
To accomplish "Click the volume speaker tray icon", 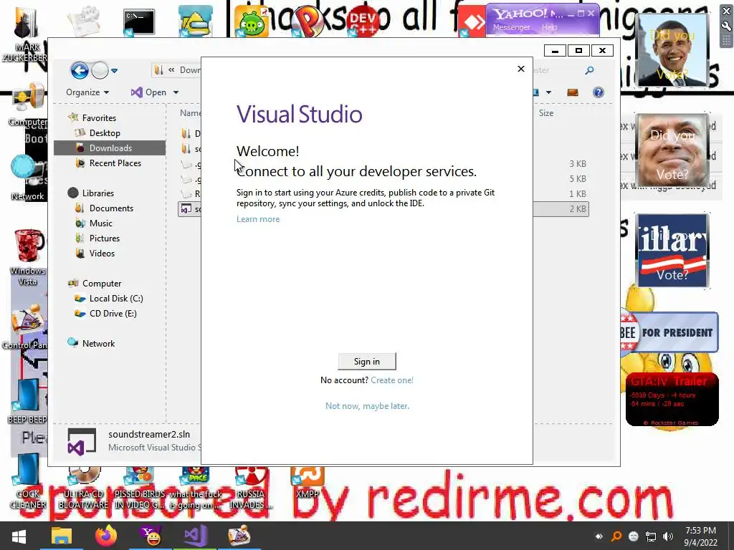I will pos(669,536).
